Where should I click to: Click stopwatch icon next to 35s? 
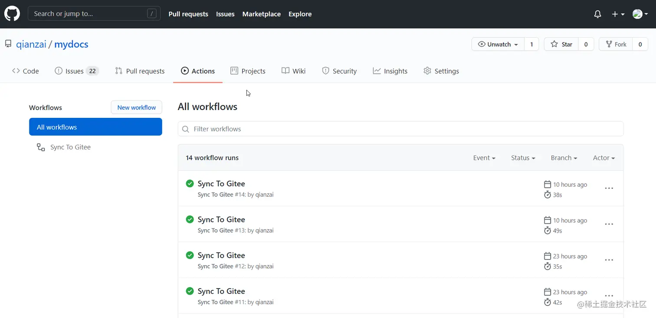coord(548,266)
